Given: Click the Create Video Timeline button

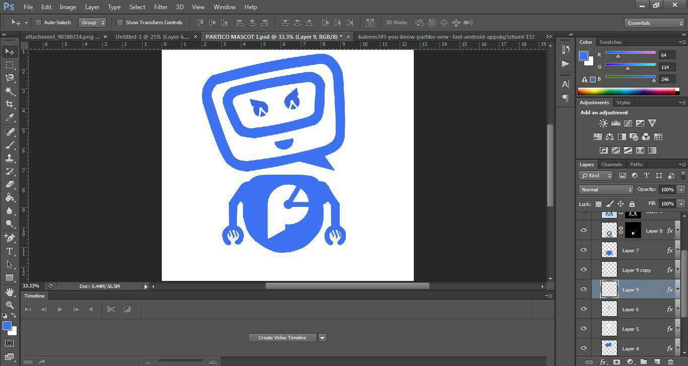Looking at the screenshot, I should tap(282, 338).
